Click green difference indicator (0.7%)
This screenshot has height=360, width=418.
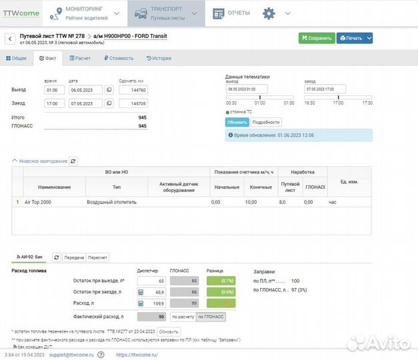pyautogui.click(x=221, y=281)
